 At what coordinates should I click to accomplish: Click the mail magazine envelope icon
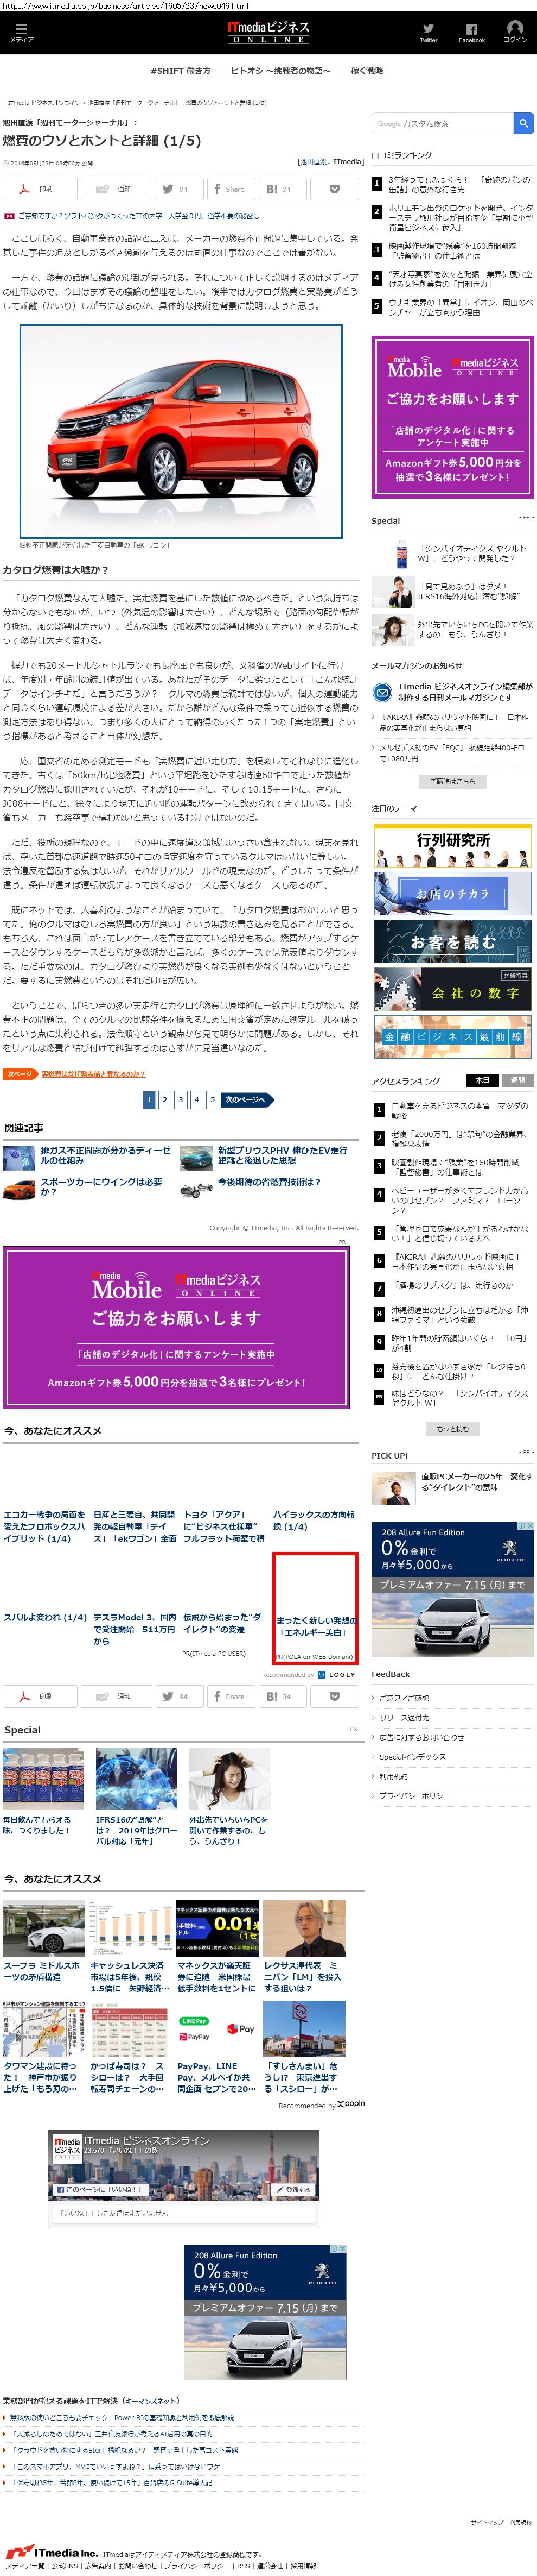coord(382,692)
